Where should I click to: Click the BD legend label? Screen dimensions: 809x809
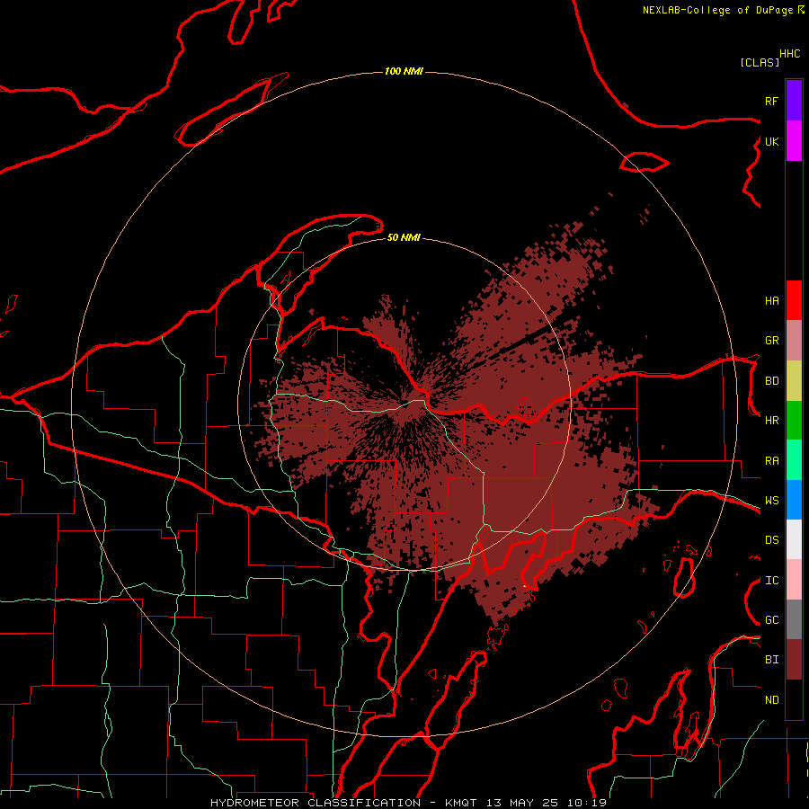point(771,381)
